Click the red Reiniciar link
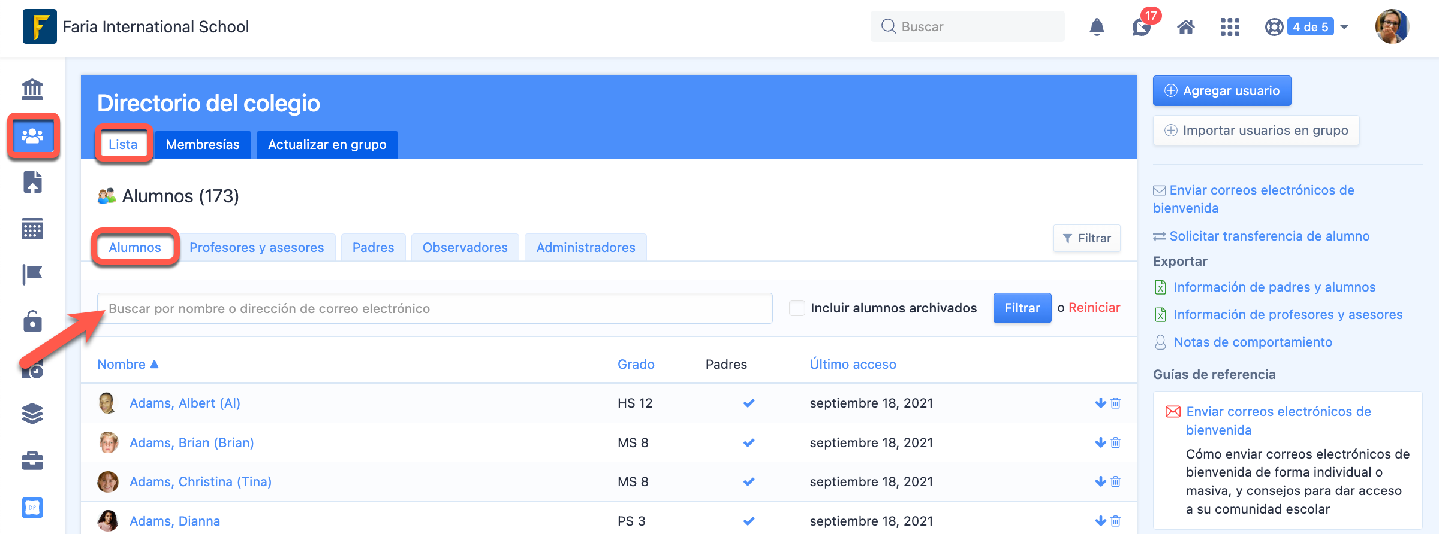This screenshot has height=534, width=1439. 1094,308
